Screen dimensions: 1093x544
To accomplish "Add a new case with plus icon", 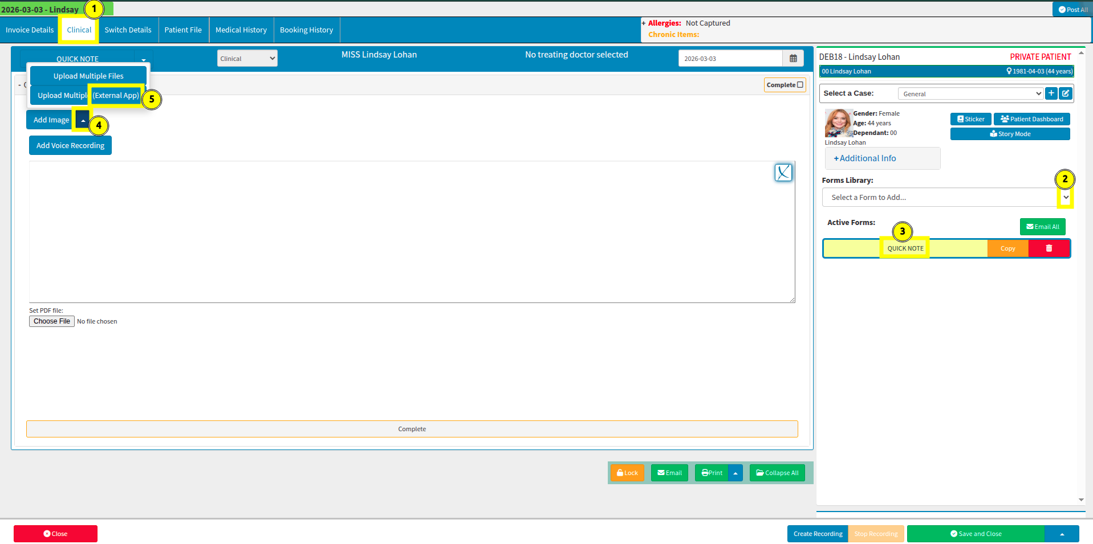I will point(1051,93).
